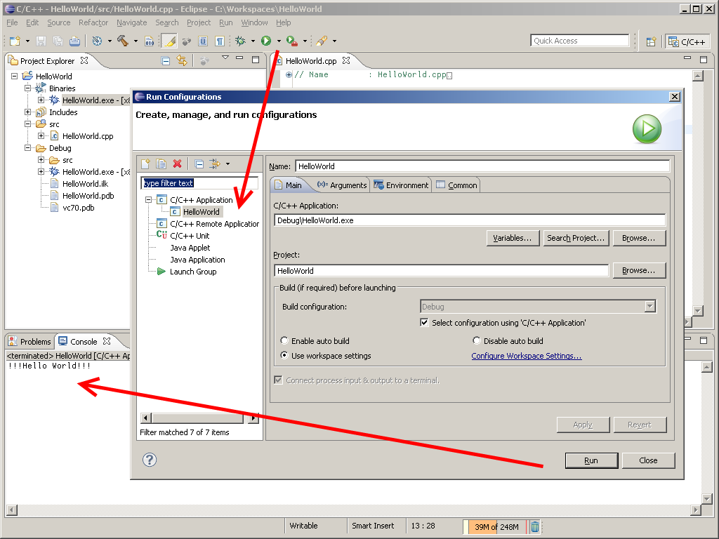
Task: Click the Debug (bug) toolbar icon
Action: point(241,41)
